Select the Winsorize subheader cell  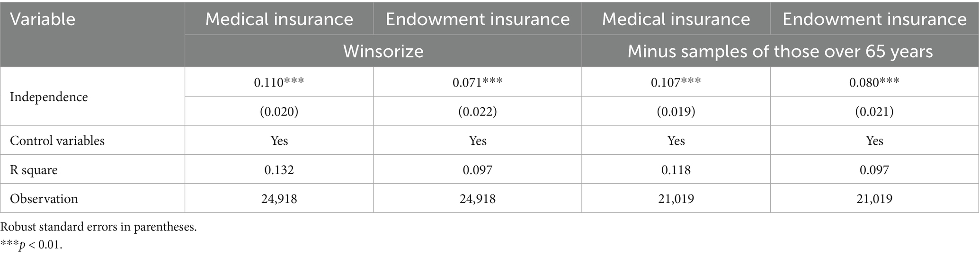pos(383,51)
